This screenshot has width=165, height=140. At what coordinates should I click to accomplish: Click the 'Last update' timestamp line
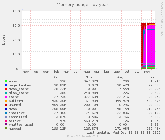124,133
